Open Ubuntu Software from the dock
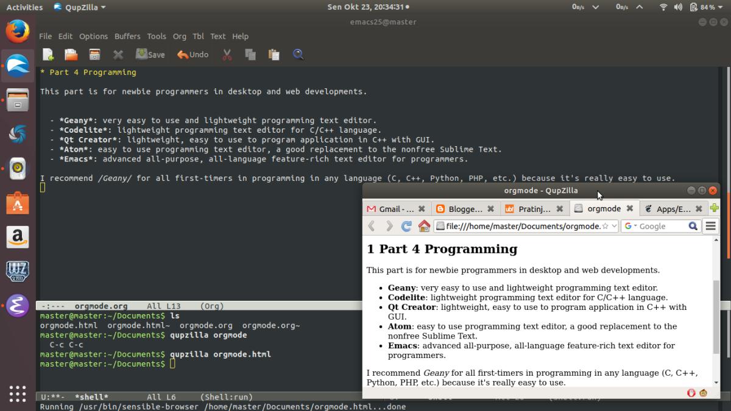The height and width of the screenshot is (411, 731). coord(18,203)
